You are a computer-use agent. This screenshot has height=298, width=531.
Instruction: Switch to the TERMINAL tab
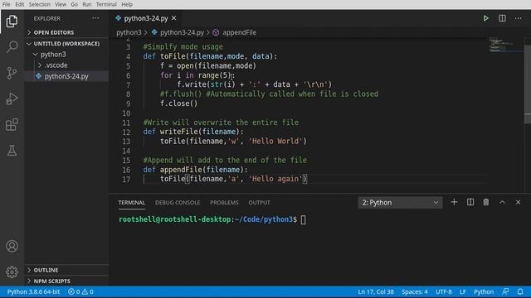(132, 202)
